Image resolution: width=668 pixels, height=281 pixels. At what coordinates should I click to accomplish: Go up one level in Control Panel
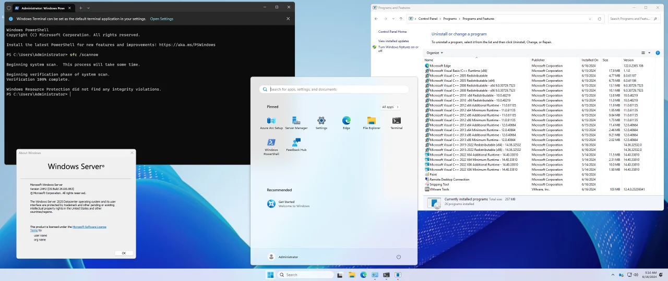(x=401, y=19)
